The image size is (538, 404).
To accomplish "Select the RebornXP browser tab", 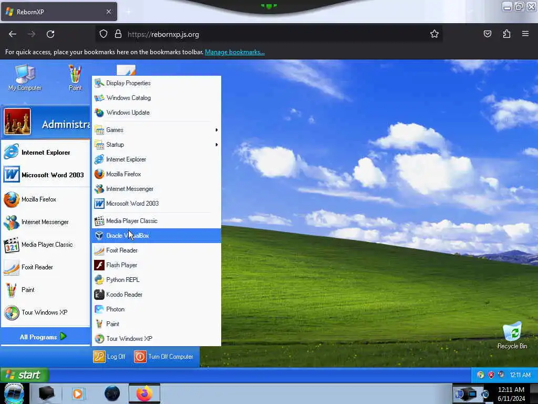I will 59,12.
